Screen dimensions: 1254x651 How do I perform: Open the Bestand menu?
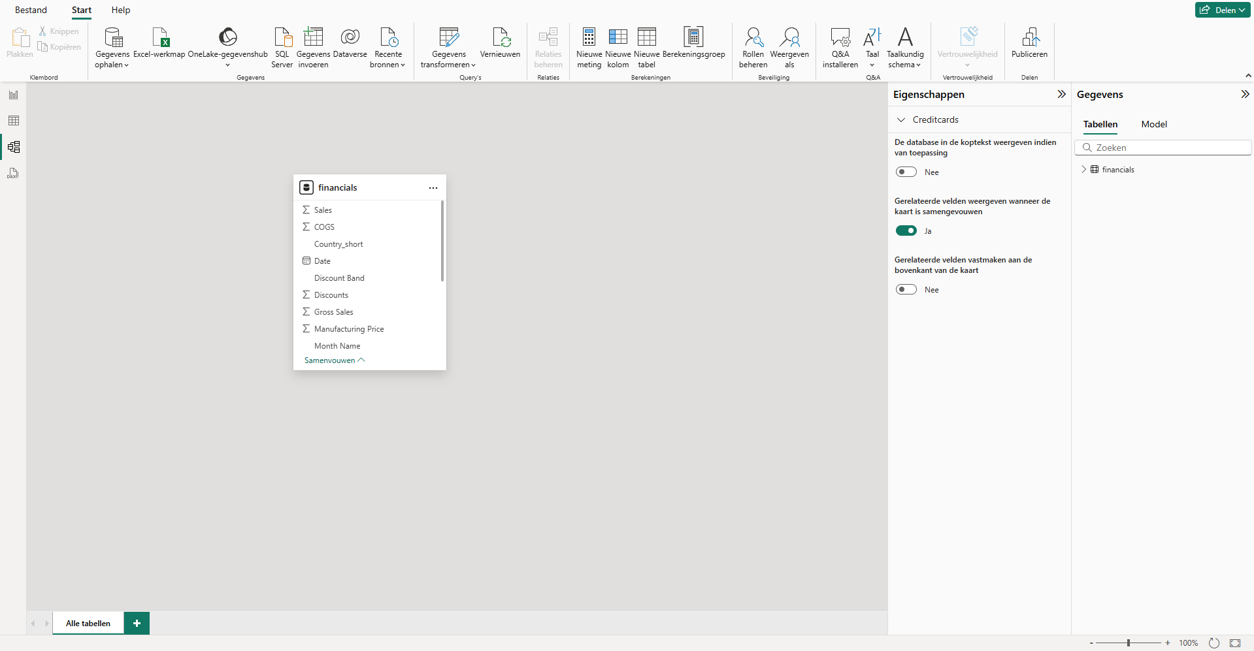(x=30, y=10)
